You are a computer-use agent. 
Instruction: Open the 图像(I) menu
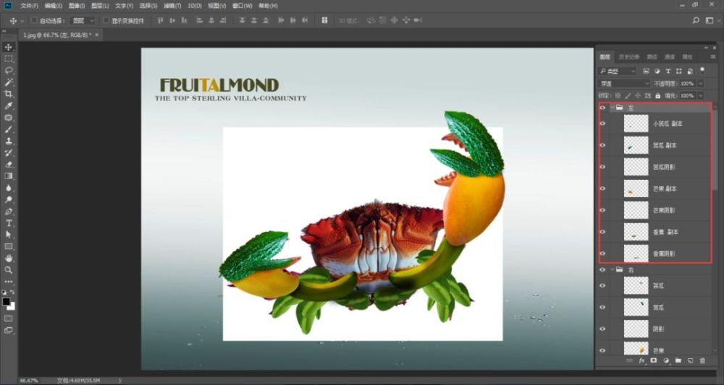pos(77,6)
